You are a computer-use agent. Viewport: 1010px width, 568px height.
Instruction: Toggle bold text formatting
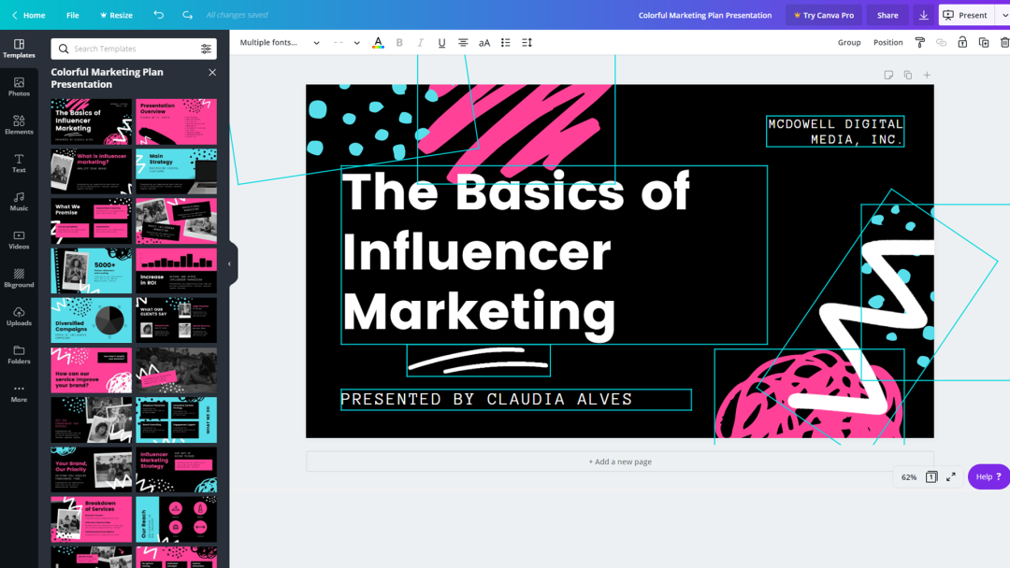[399, 42]
